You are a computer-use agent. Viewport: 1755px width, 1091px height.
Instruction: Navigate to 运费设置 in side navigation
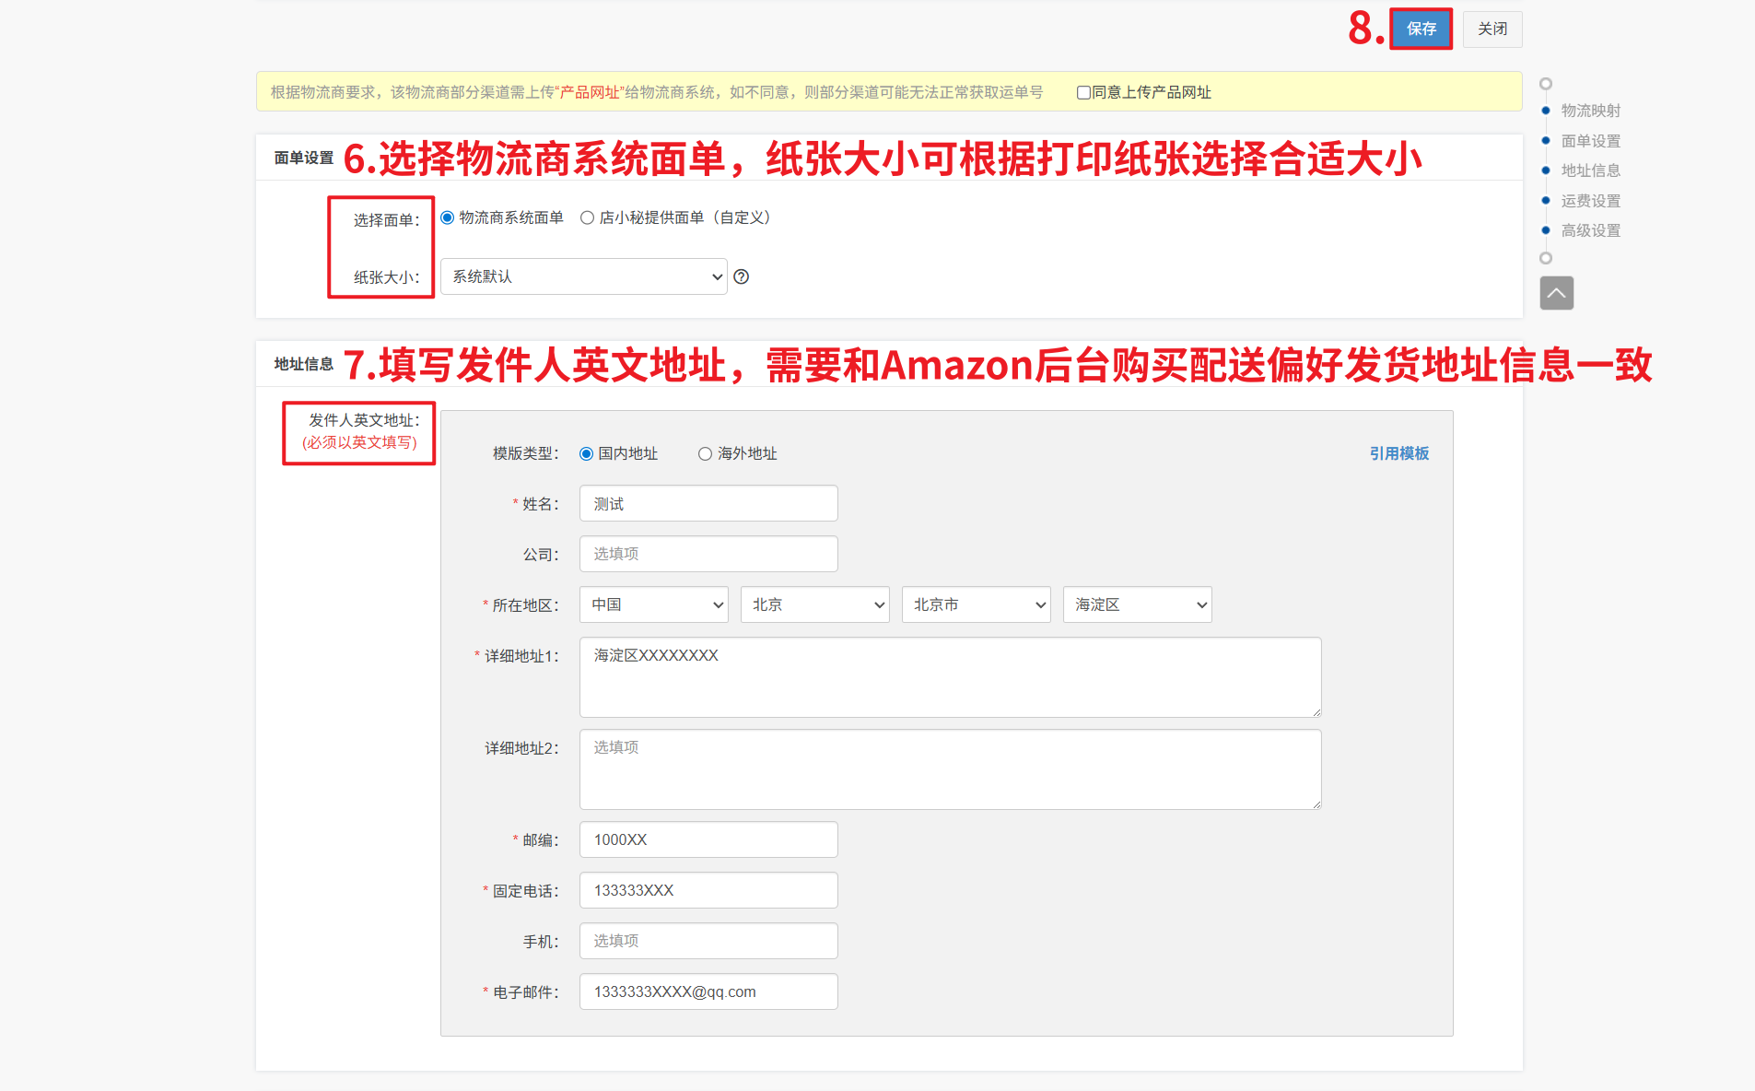1590,201
